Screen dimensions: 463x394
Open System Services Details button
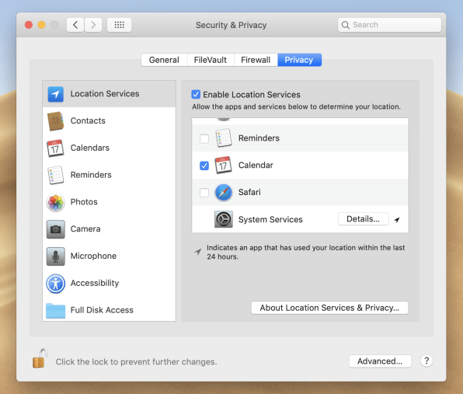tap(364, 219)
